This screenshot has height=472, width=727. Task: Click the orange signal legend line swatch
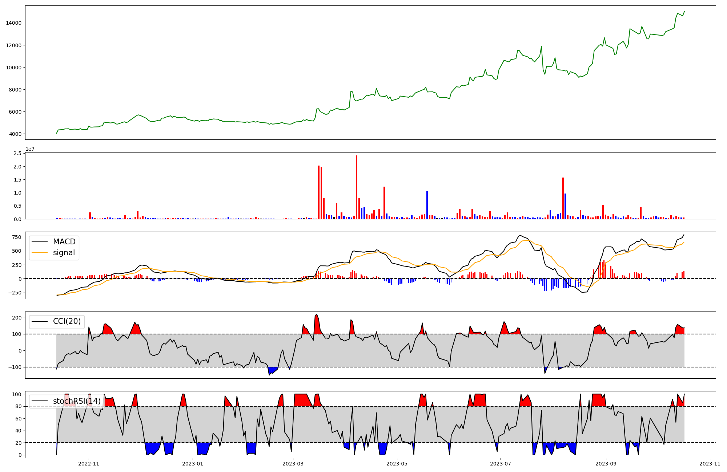tap(40, 253)
